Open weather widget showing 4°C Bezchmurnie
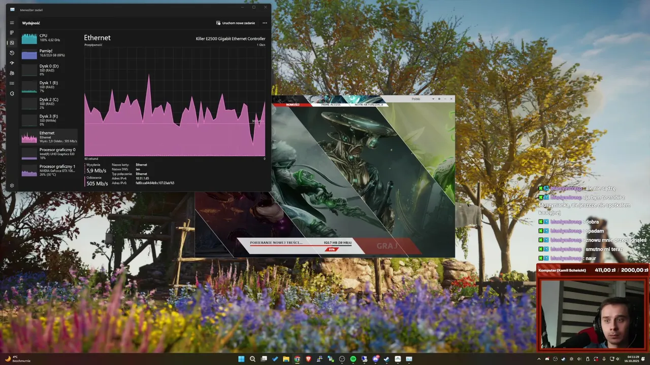The image size is (650, 365). point(18,359)
